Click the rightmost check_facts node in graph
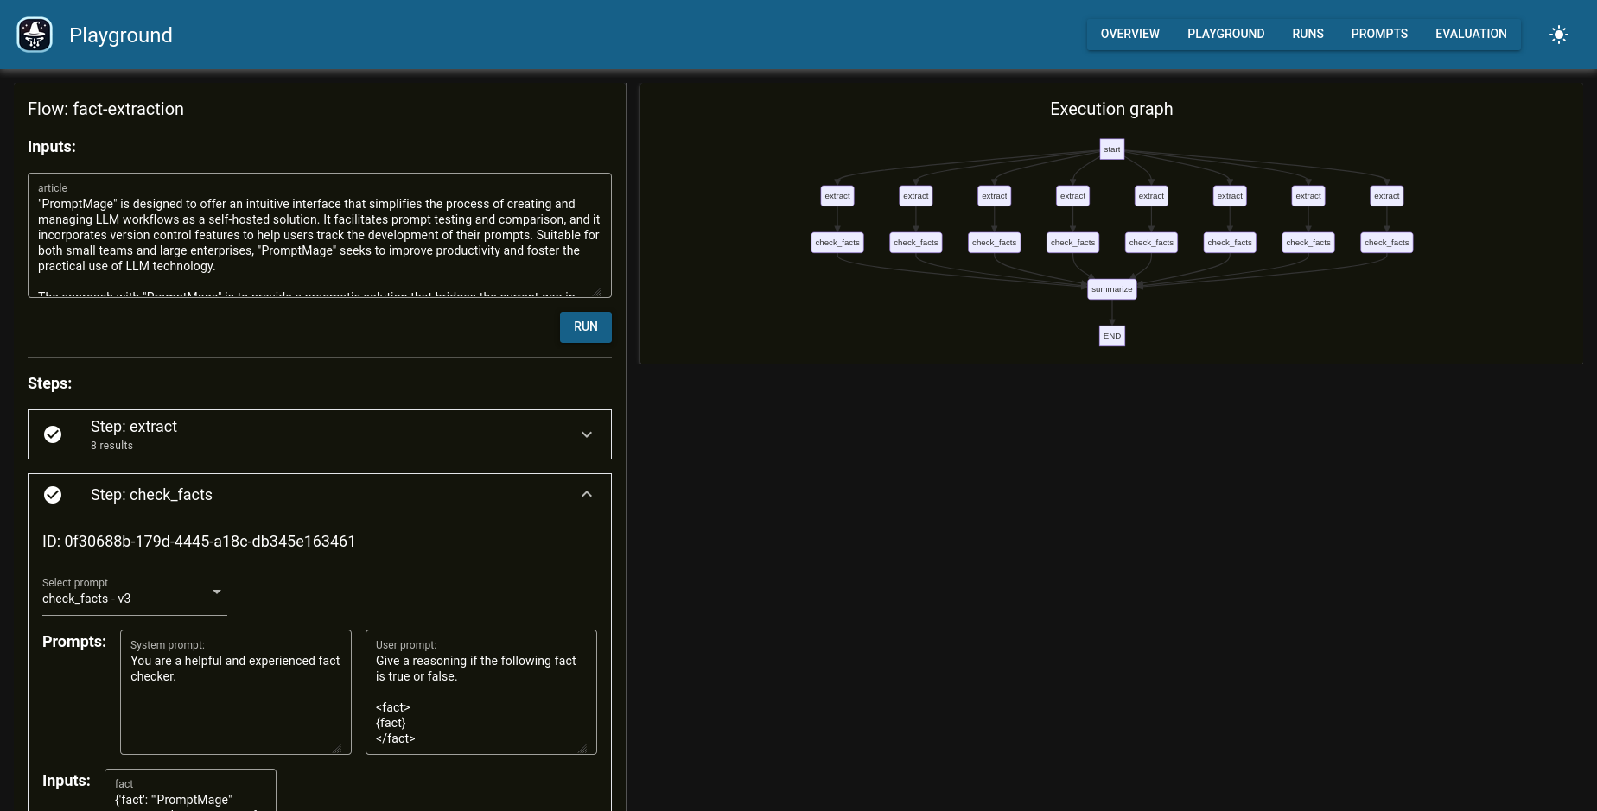Image resolution: width=1597 pixels, height=811 pixels. [x=1386, y=243]
